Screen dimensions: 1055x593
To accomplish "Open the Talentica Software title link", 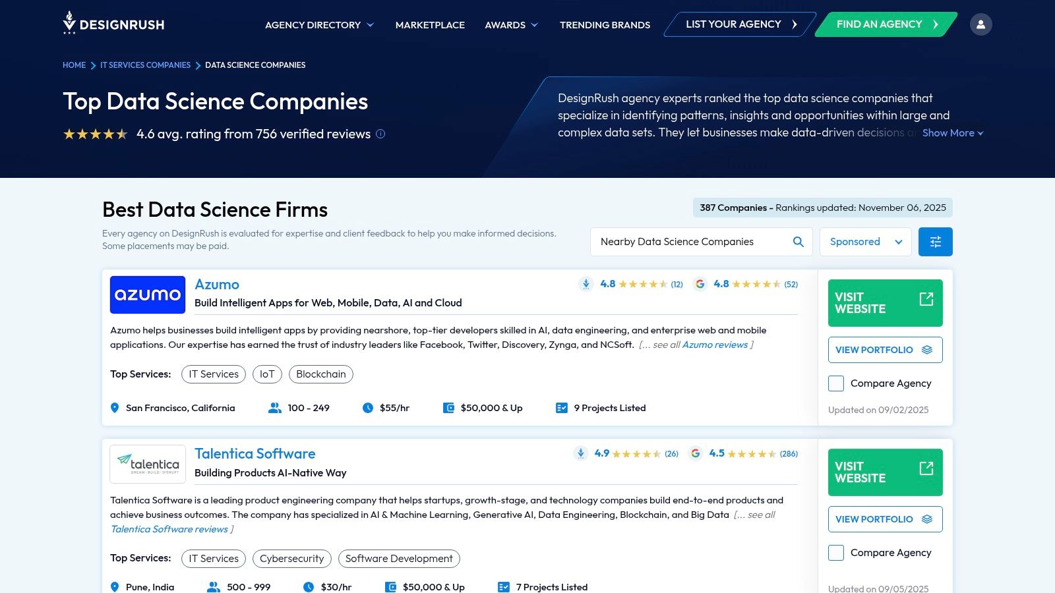I will tap(255, 454).
